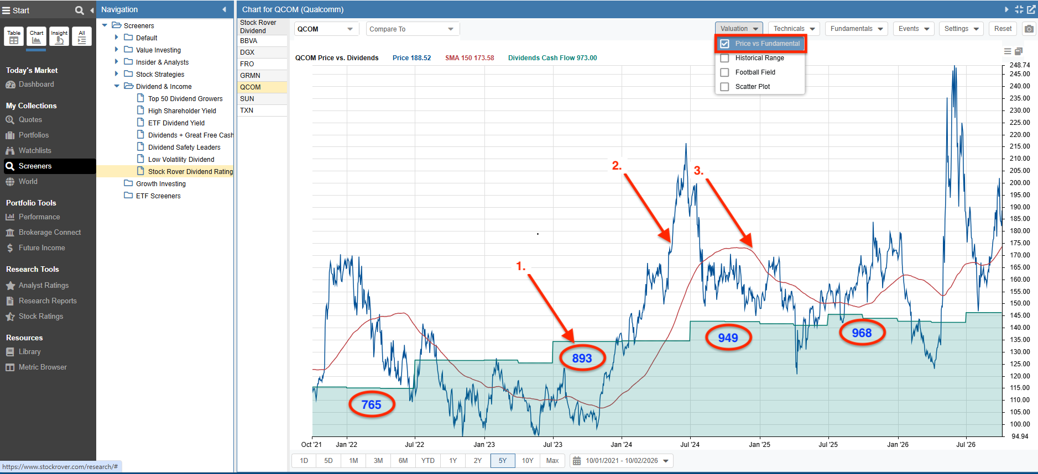Screen dimensions: 1038x474
Task: Switch to Insight view icon
Action: pos(59,36)
